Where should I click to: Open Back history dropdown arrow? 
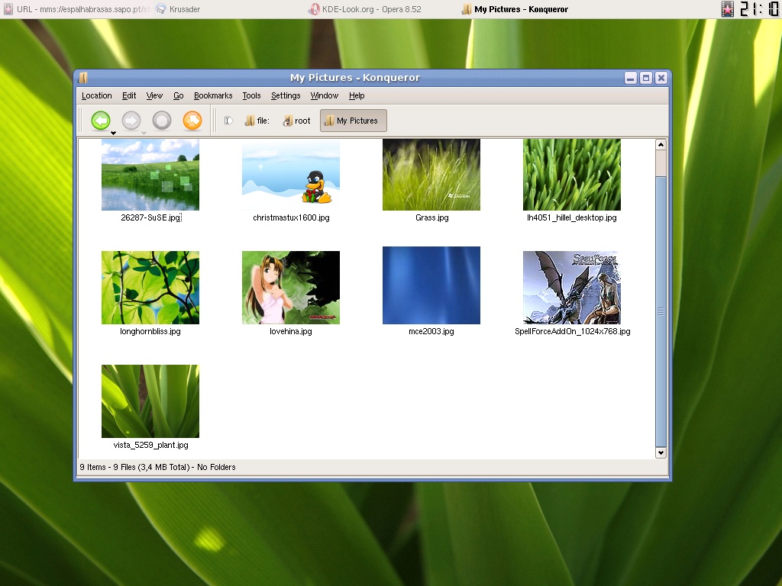click(x=113, y=133)
